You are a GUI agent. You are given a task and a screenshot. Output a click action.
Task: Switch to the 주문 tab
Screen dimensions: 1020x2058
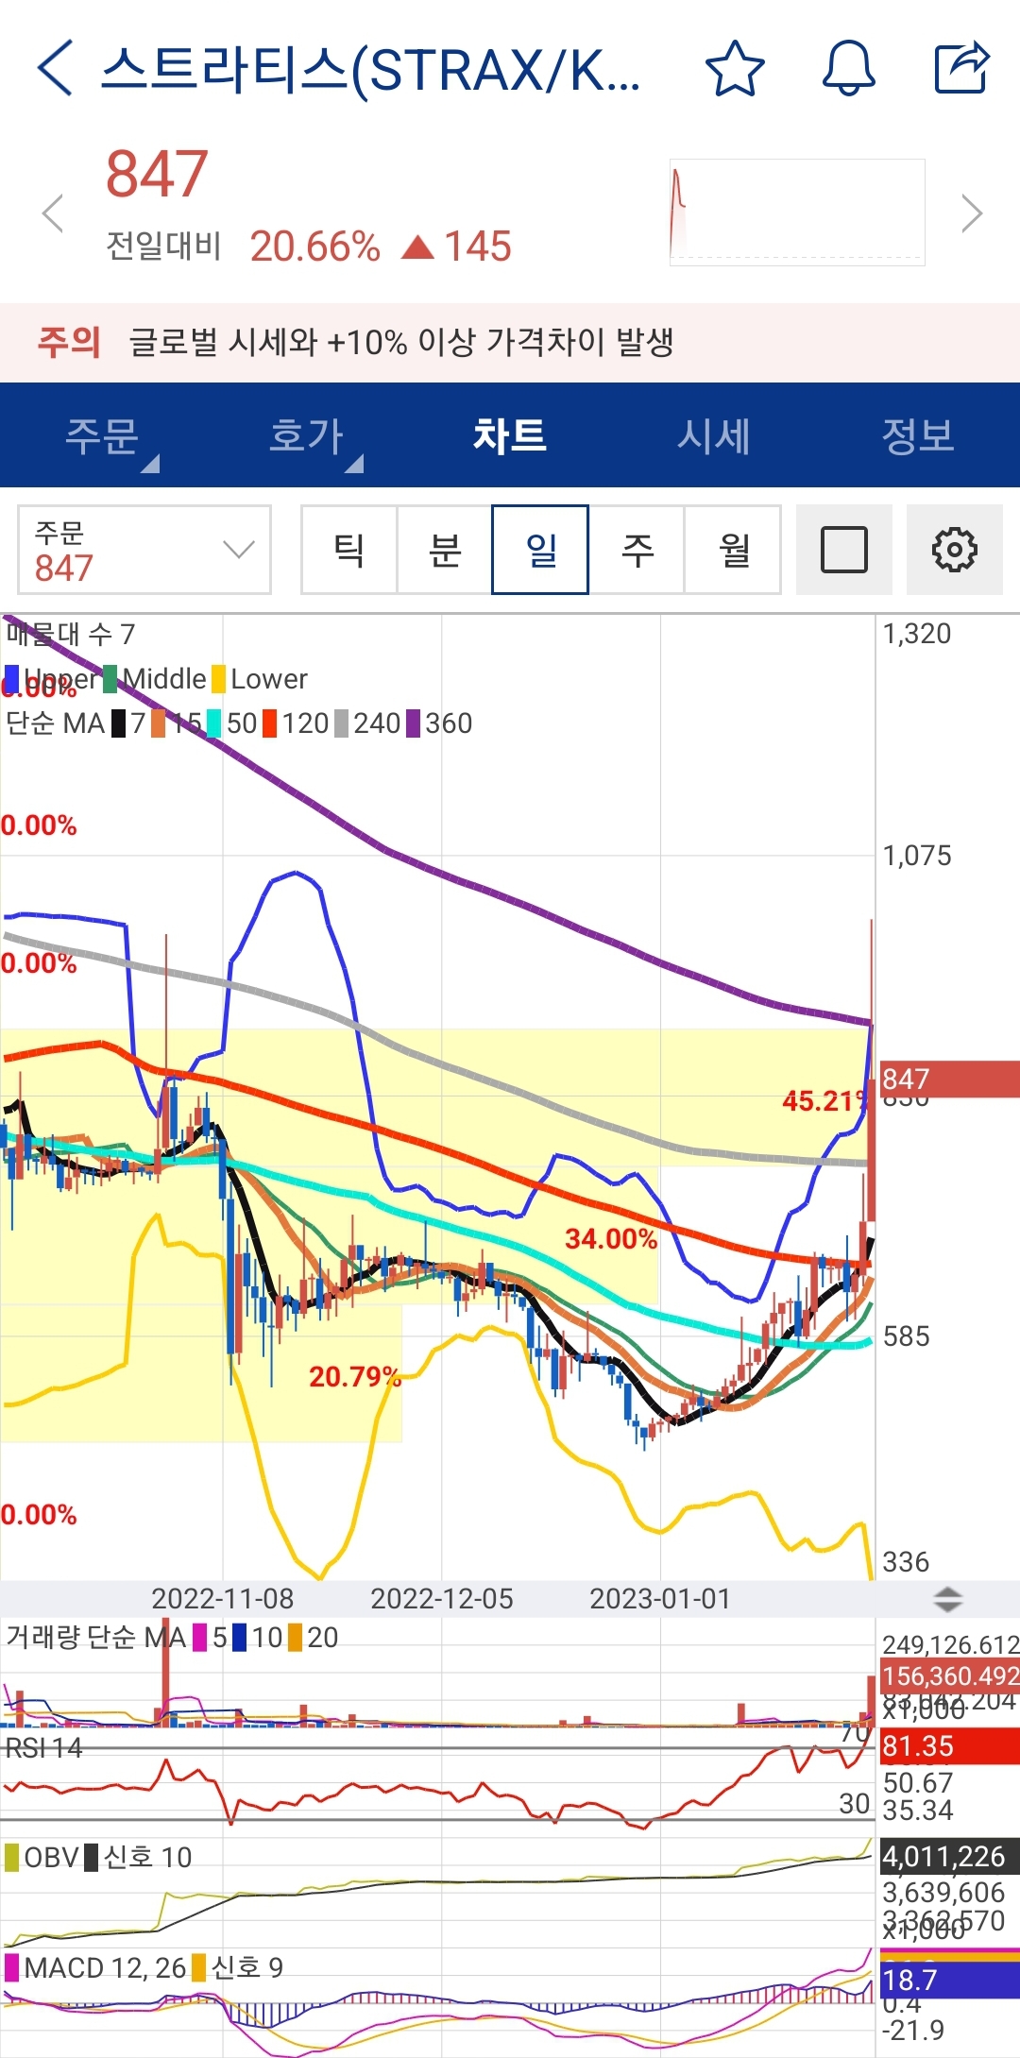tap(102, 435)
